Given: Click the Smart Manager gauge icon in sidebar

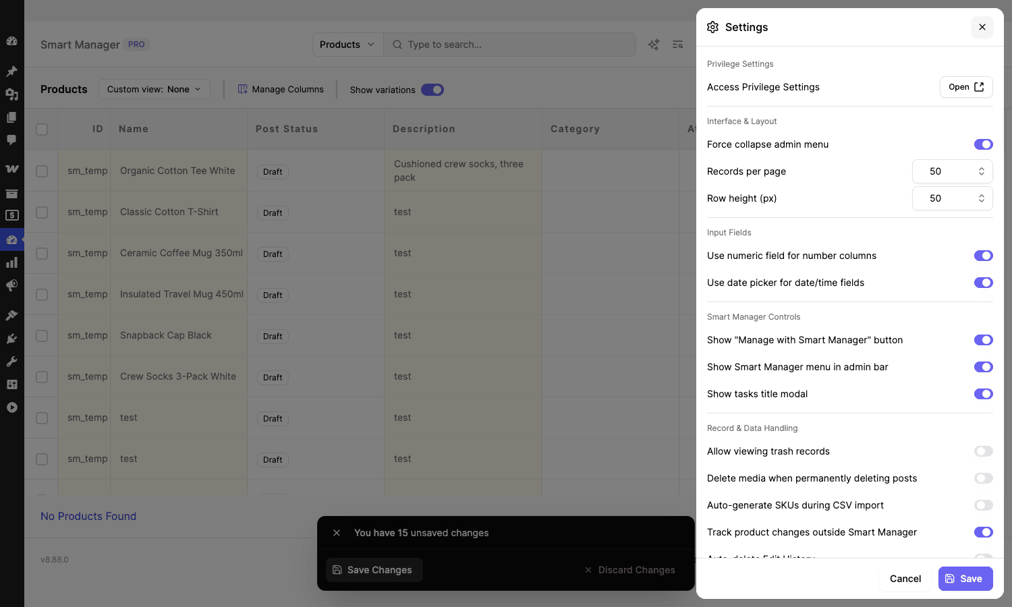Looking at the screenshot, I should pyautogui.click(x=11, y=239).
